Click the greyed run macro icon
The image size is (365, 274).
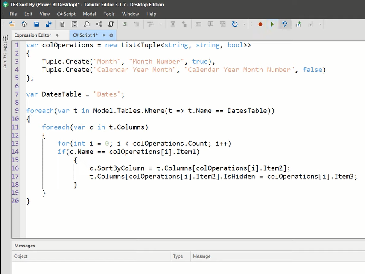(x=310, y=24)
